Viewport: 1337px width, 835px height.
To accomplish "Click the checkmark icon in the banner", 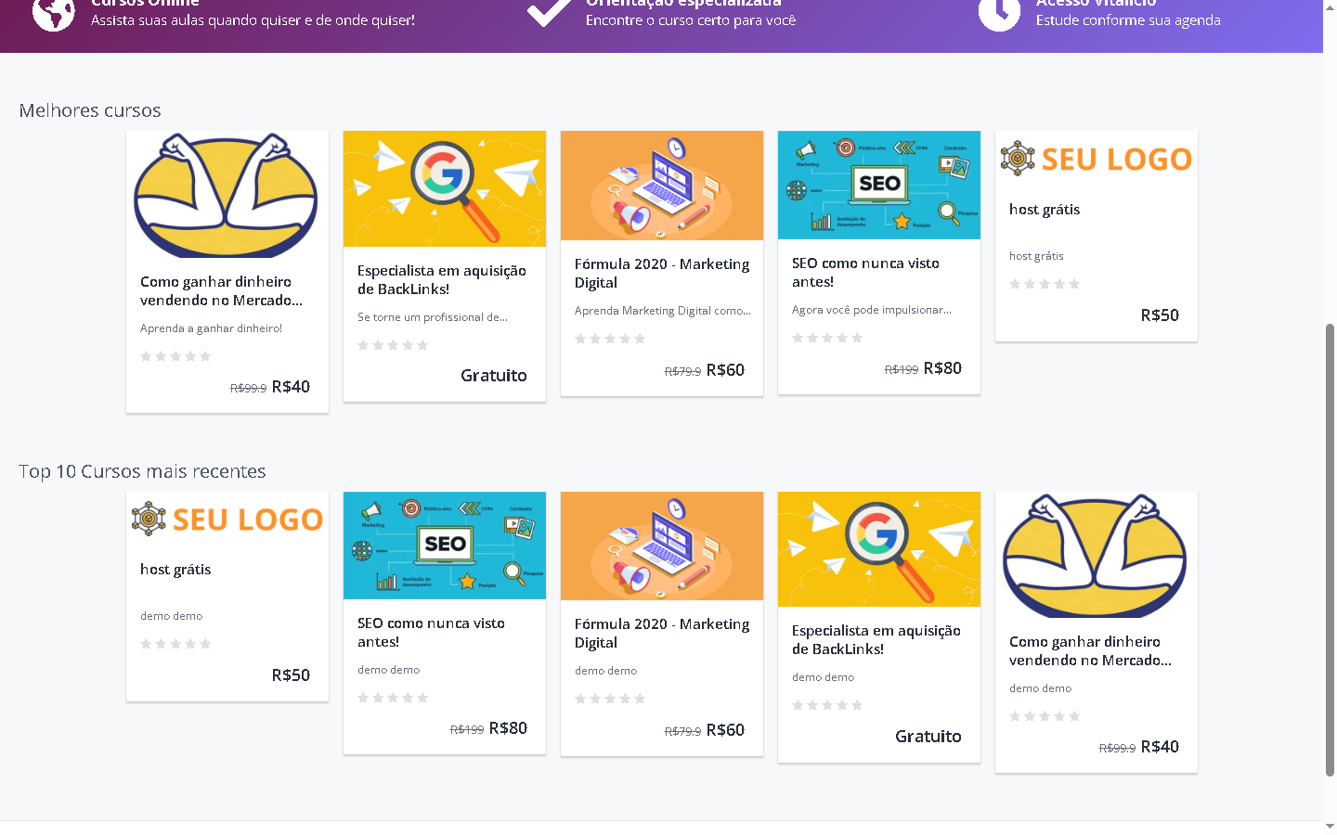I will (x=549, y=13).
